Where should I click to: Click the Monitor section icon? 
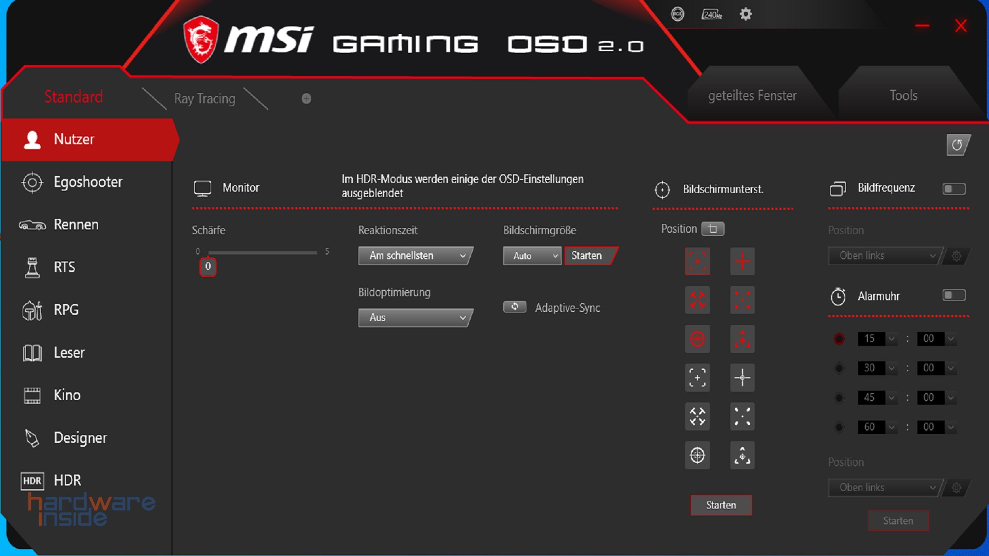[202, 188]
